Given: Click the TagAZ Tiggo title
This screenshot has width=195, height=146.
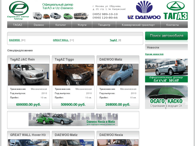Looking at the screenshot, I should click(x=64, y=59).
